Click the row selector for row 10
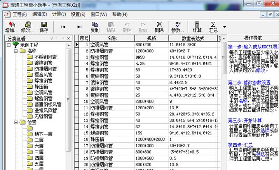 (x=77, y=101)
